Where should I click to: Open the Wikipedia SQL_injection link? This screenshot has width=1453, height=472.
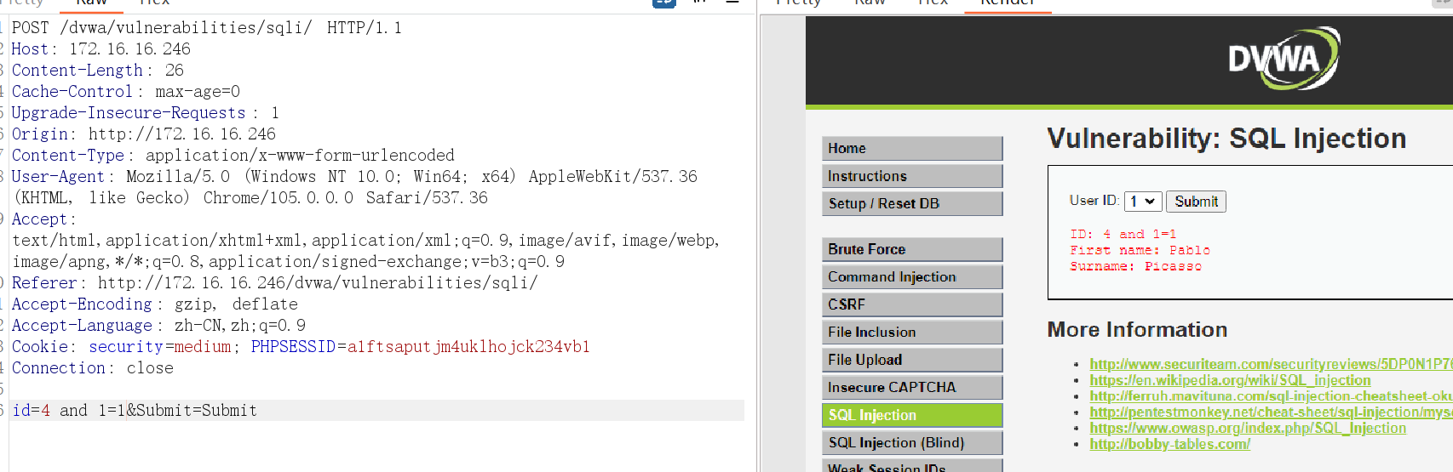pos(1230,380)
